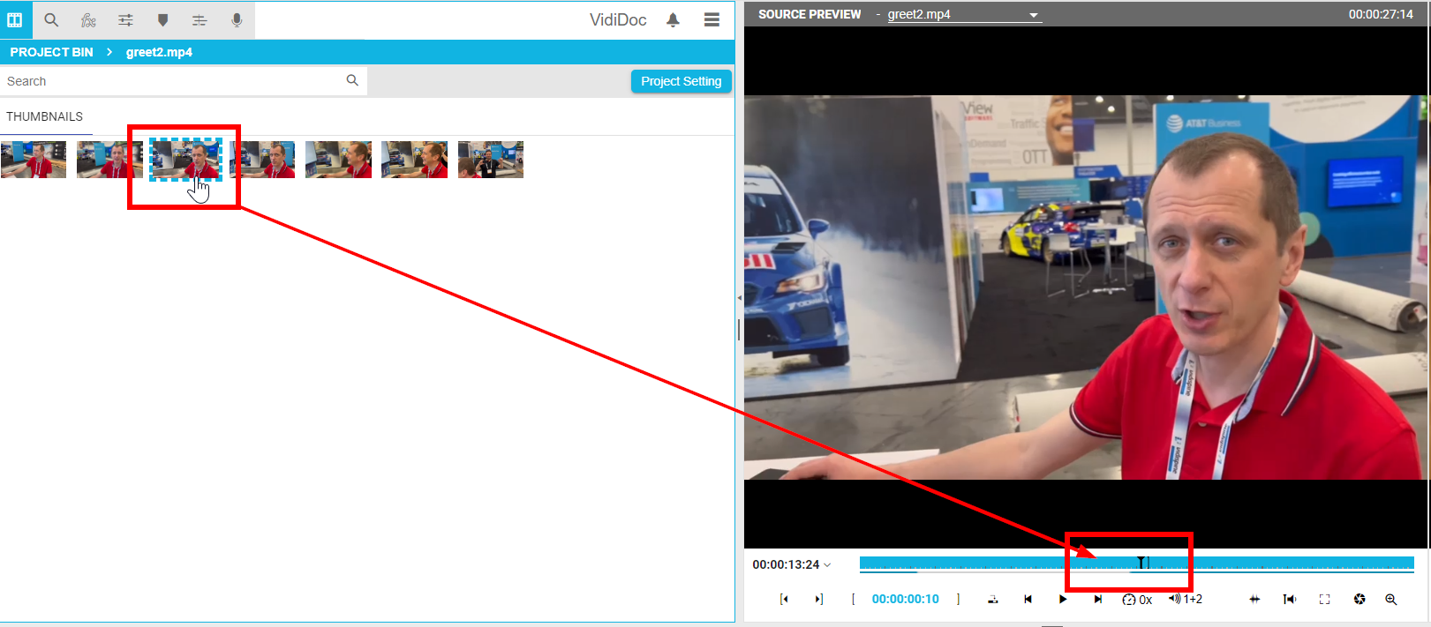Open the effects (fx) panel
This screenshot has width=1431, height=627.
point(88,19)
